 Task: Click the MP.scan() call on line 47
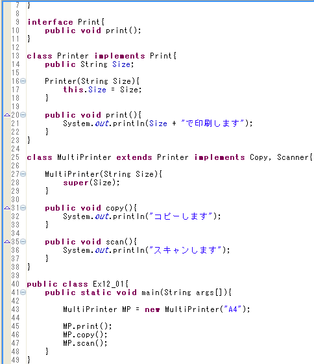click(85, 343)
